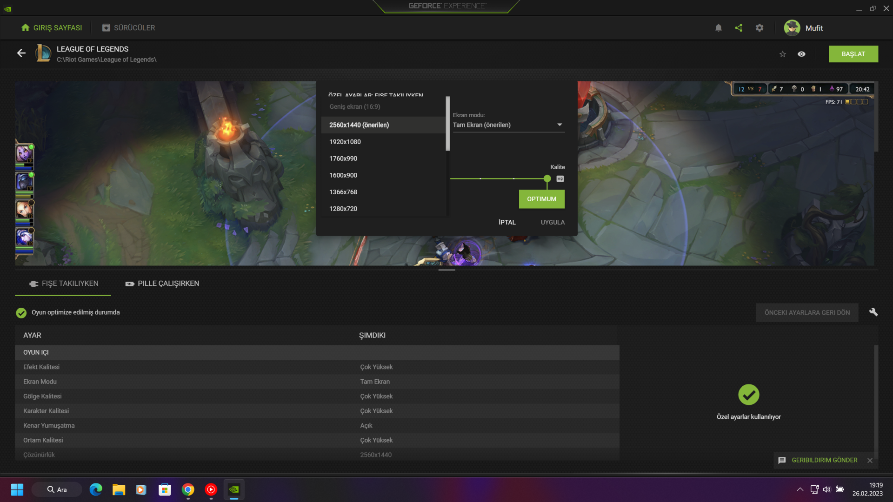Screen dimensions: 893x502
Task: Click the custom settings wrench icon
Action: (x=873, y=312)
